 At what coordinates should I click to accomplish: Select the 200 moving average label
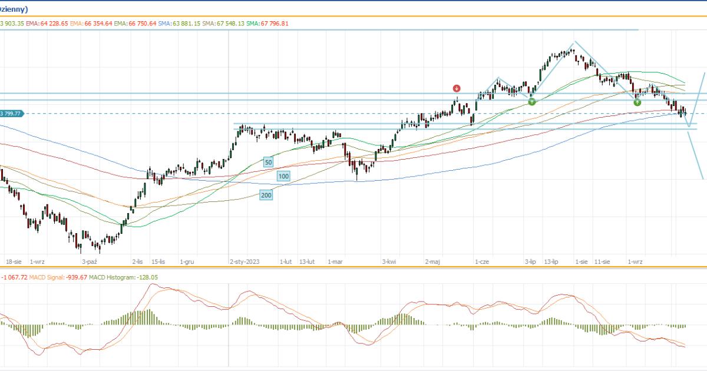(266, 195)
